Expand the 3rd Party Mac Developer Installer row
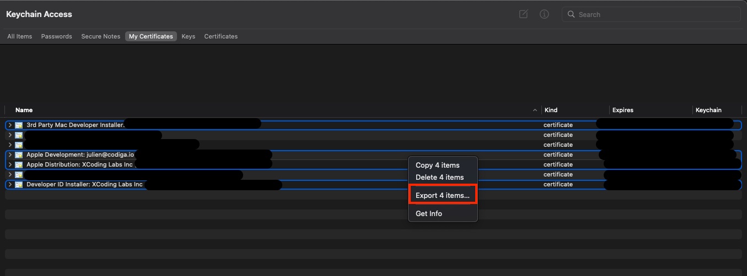Image resolution: width=747 pixels, height=276 pixels. (x=10, y=125)
